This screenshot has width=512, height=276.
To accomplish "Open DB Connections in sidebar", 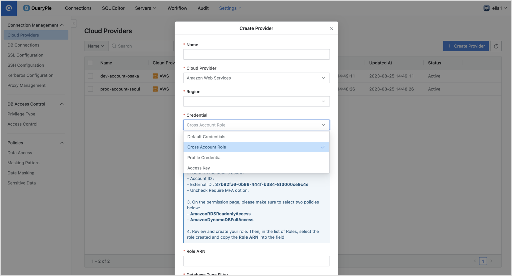I will click(x=24, y=45).
